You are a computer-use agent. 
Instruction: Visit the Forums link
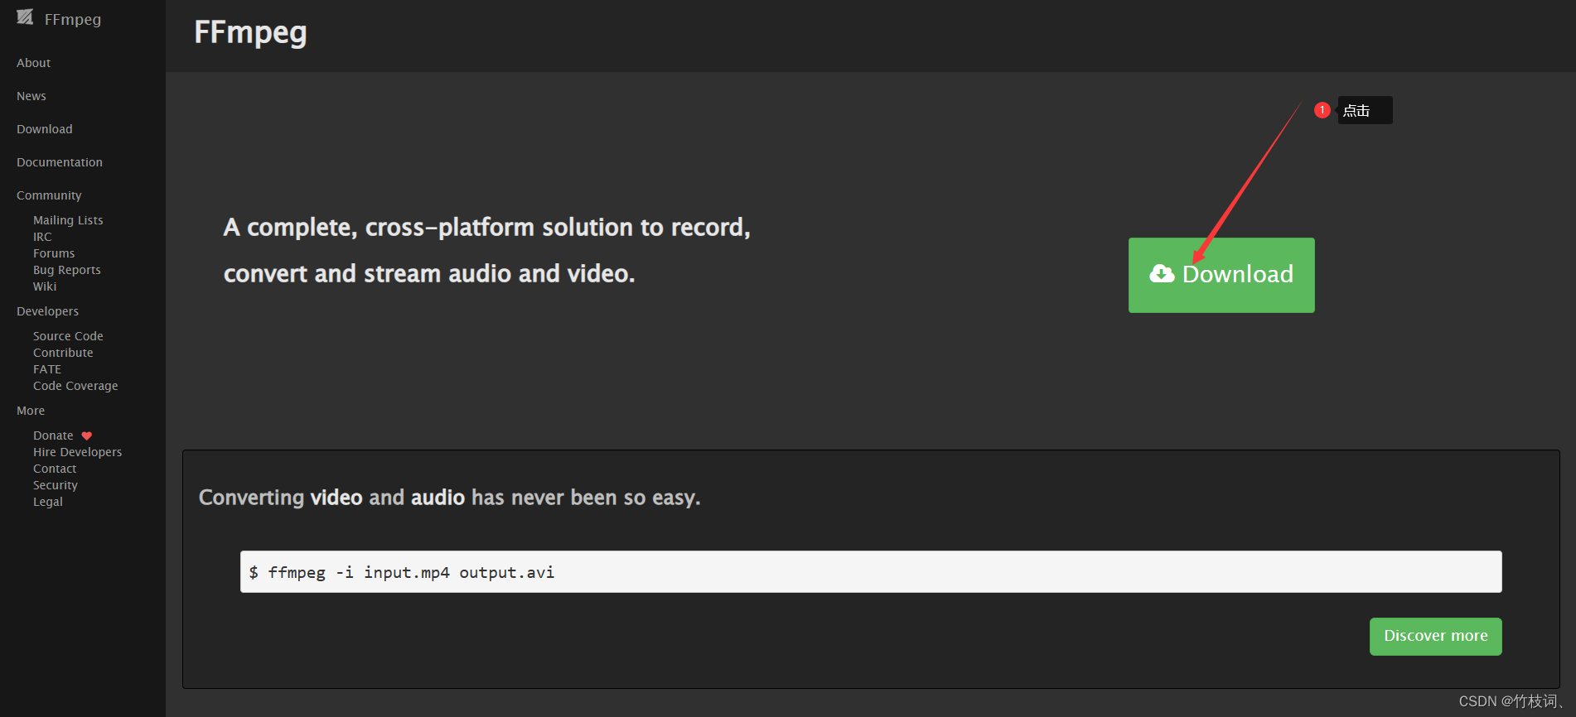54,253
